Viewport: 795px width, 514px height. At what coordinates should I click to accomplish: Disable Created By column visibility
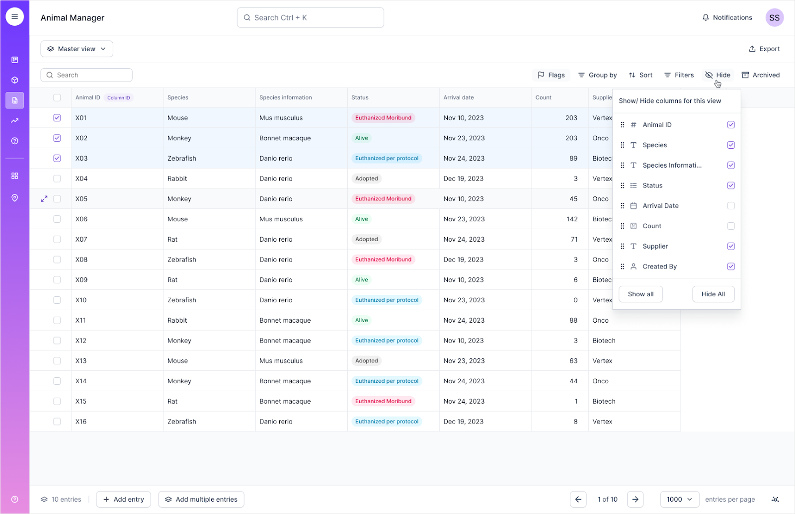point(731,266)
